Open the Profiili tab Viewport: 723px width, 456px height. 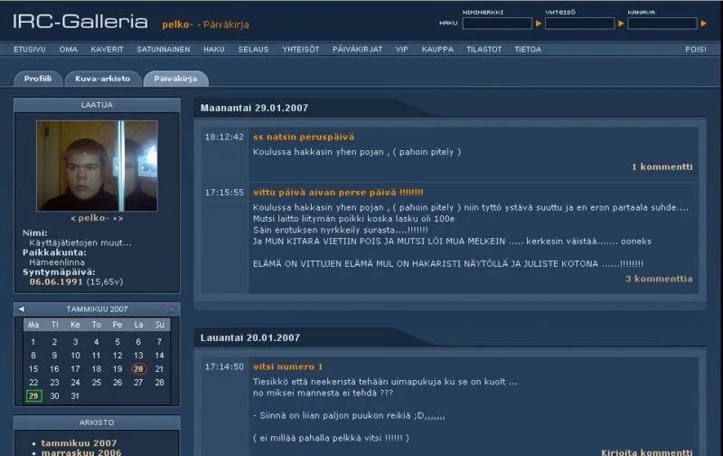pos(38,79)
